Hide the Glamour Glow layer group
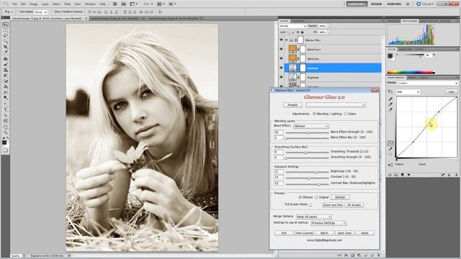This screenshot has width=461, height=259. click(282, 40)
